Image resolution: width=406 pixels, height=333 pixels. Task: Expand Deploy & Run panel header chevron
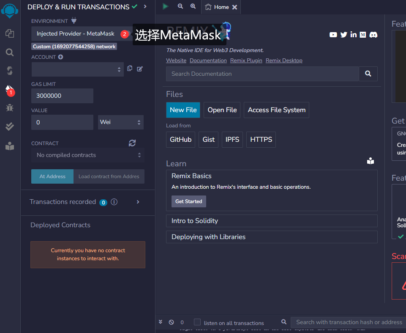(145, 6)
